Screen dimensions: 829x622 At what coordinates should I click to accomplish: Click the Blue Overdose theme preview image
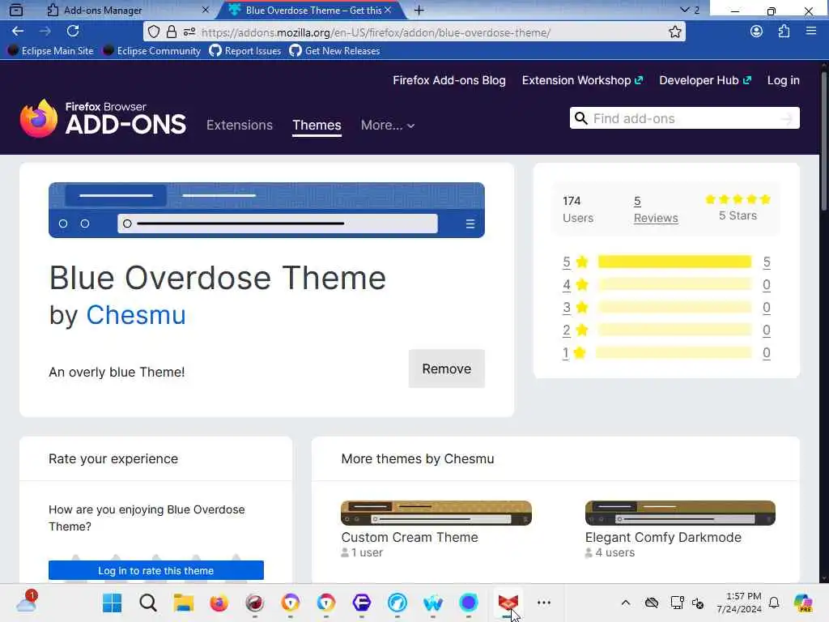coord(266,210)
